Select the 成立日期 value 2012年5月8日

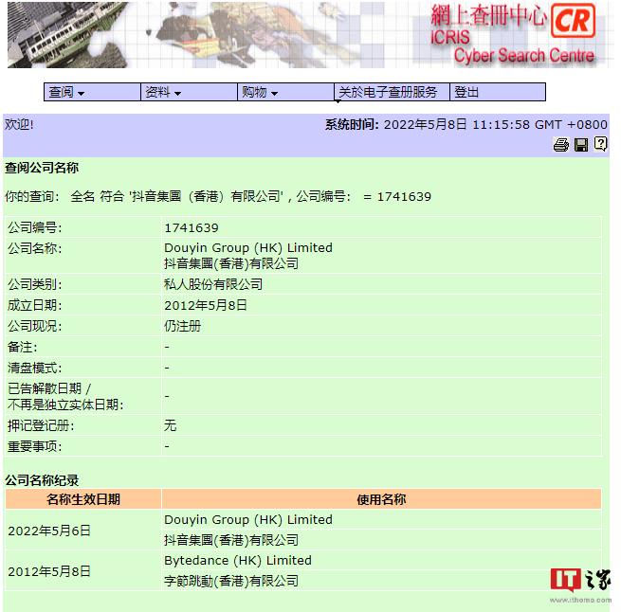pos(206,305)
